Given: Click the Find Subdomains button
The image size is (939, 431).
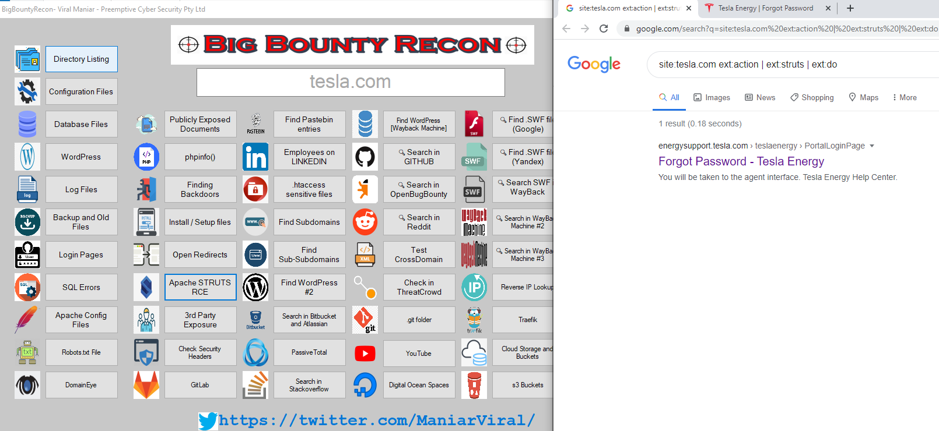Looking at the screenshot, I should click(310, 222).
